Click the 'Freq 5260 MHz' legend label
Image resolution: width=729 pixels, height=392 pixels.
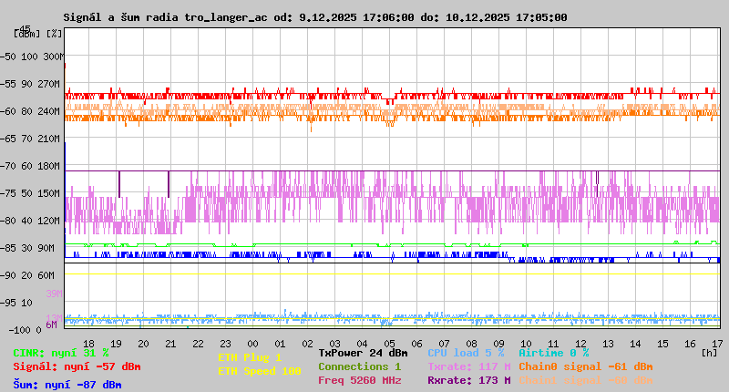click(360, 380)
